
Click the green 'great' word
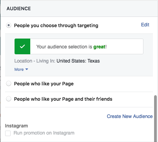99,47
